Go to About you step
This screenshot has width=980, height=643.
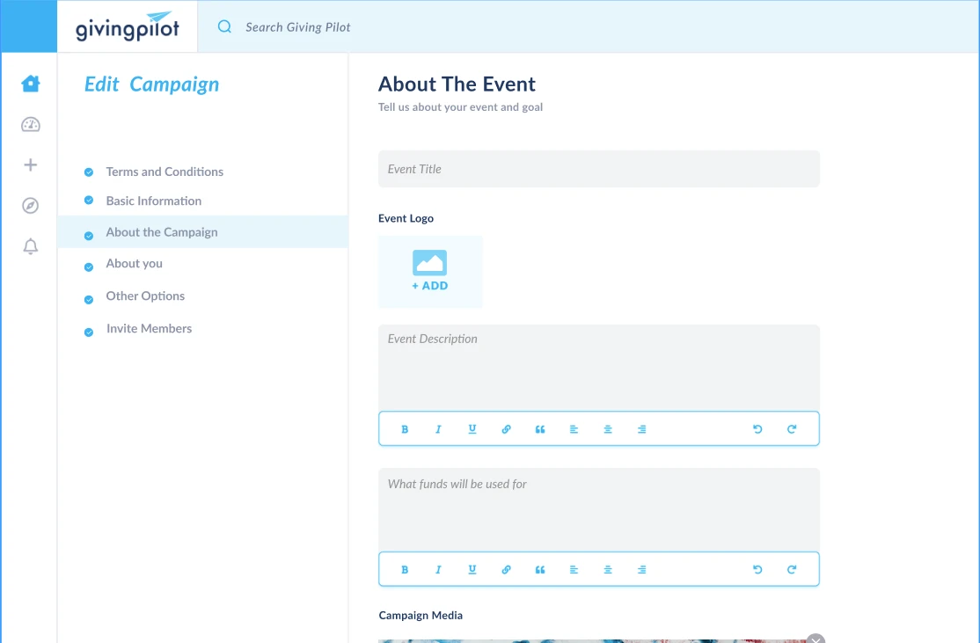click(x=135, y=264)
